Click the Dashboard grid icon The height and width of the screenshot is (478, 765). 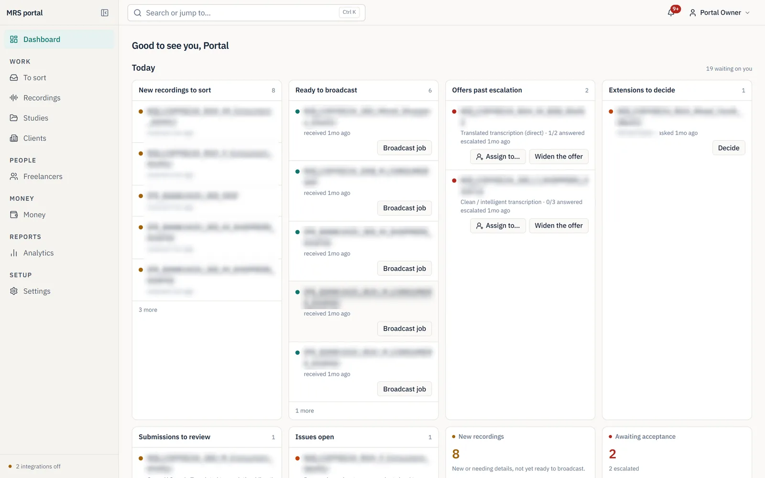(14, 39)
